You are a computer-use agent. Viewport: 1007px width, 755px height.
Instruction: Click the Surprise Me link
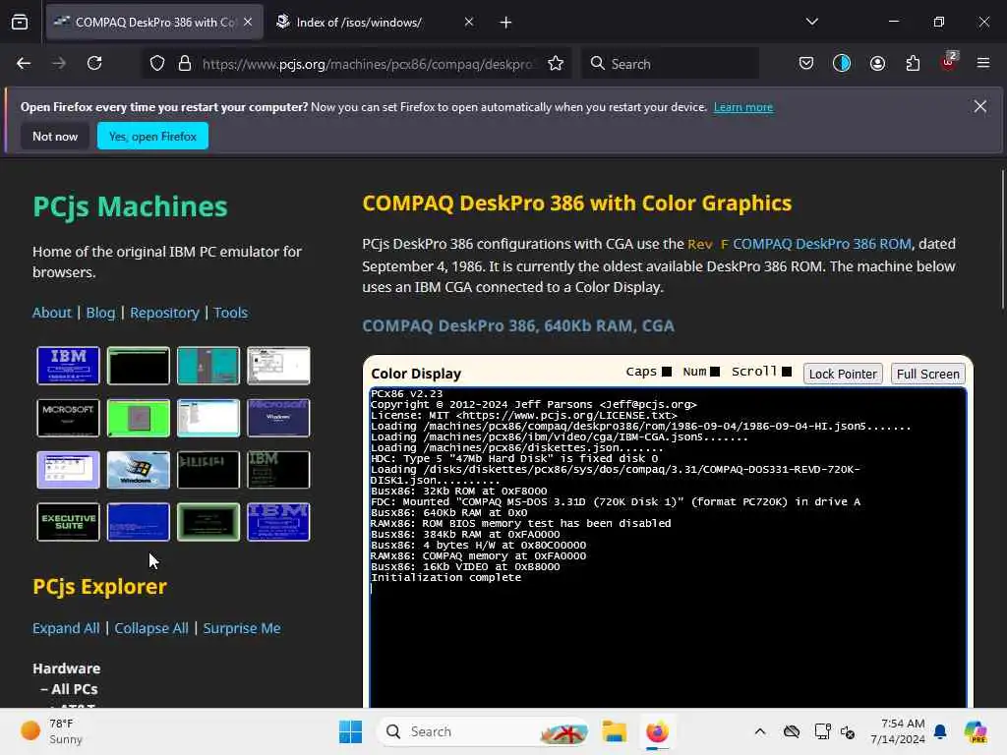pyautogui.click(x=242, y=628)
